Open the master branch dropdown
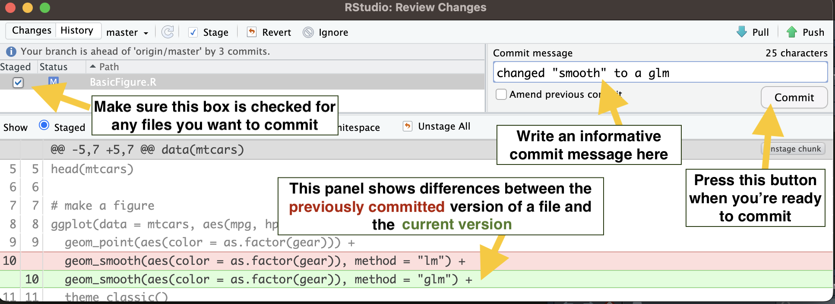Screen dimensions: 835x304 127,32
